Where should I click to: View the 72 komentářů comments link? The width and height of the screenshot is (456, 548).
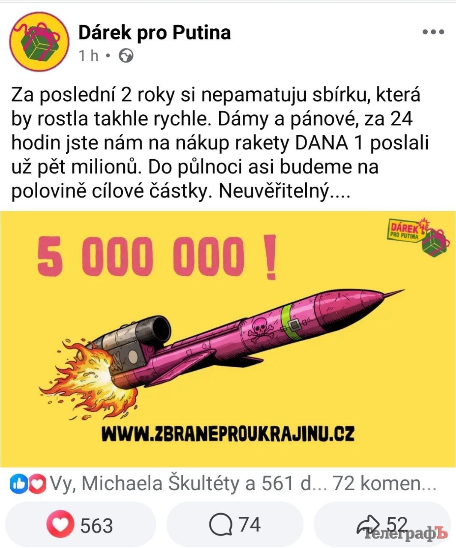(x=384, y=484)
